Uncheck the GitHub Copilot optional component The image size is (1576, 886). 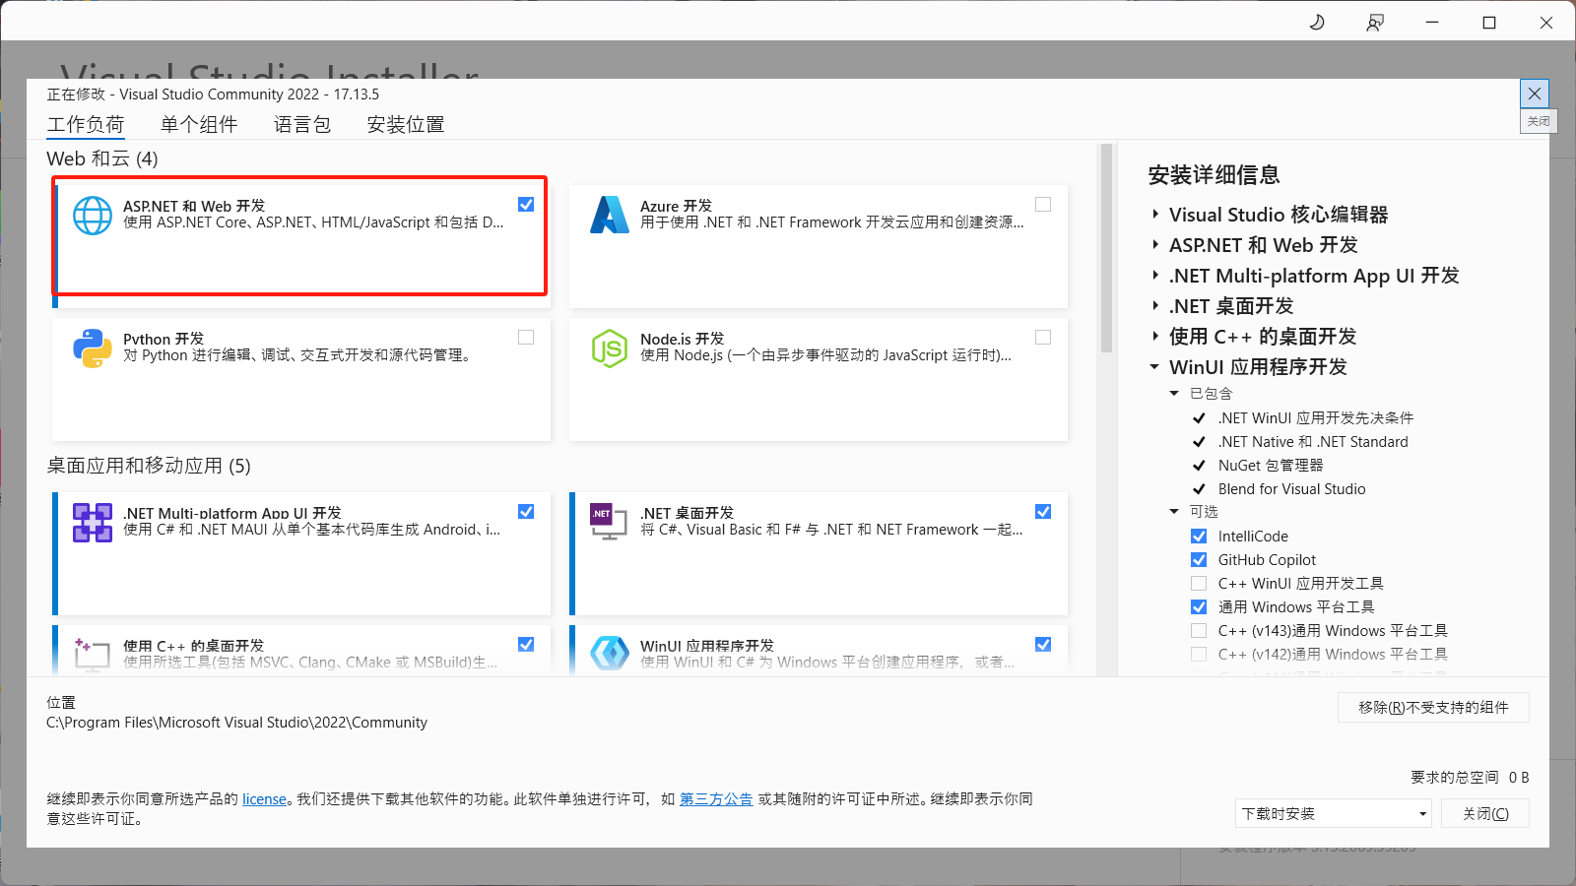coord(1199,560)
